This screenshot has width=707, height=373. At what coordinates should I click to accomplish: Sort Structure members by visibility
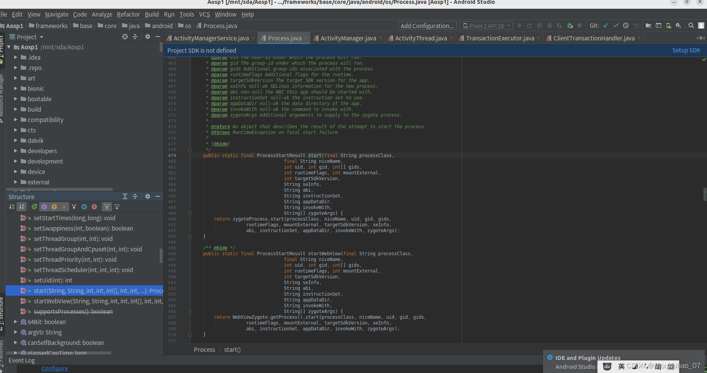(12, 207)
